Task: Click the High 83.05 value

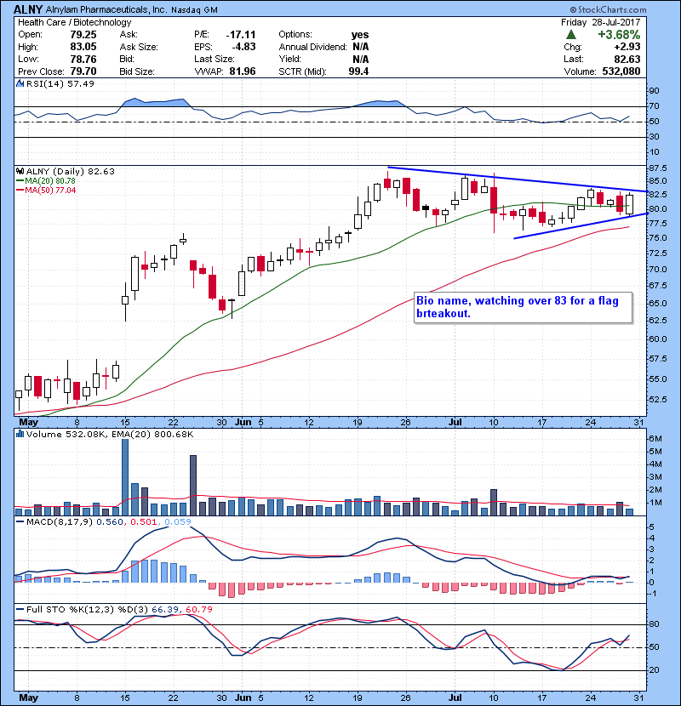Action: pos(83,47)
